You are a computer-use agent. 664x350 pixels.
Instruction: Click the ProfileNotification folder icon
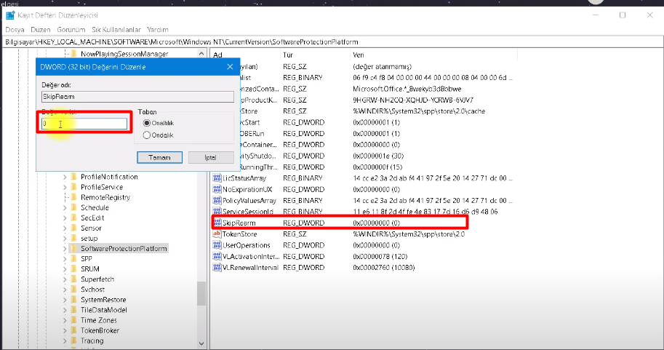pos(73,177)
